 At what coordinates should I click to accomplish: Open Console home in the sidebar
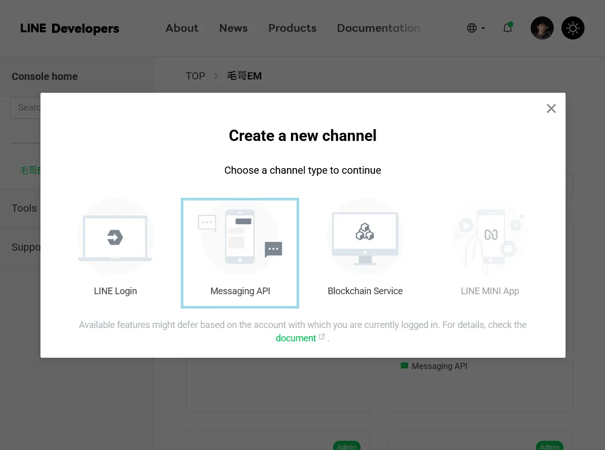[x=45, y=76]
